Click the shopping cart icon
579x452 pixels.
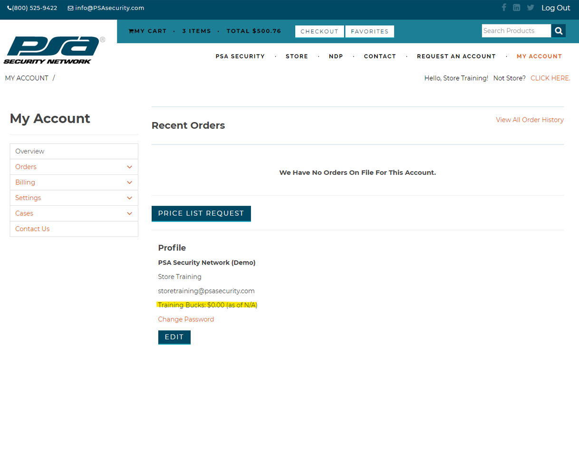click(131, 31)
